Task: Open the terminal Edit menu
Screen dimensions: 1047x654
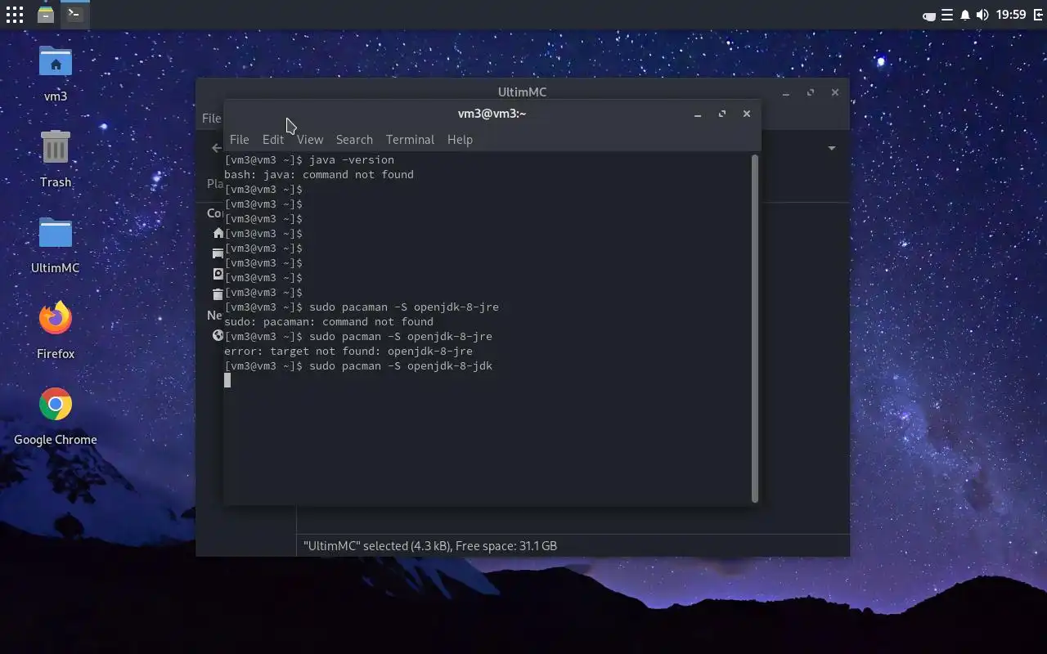Action: [x=272, y=140]
